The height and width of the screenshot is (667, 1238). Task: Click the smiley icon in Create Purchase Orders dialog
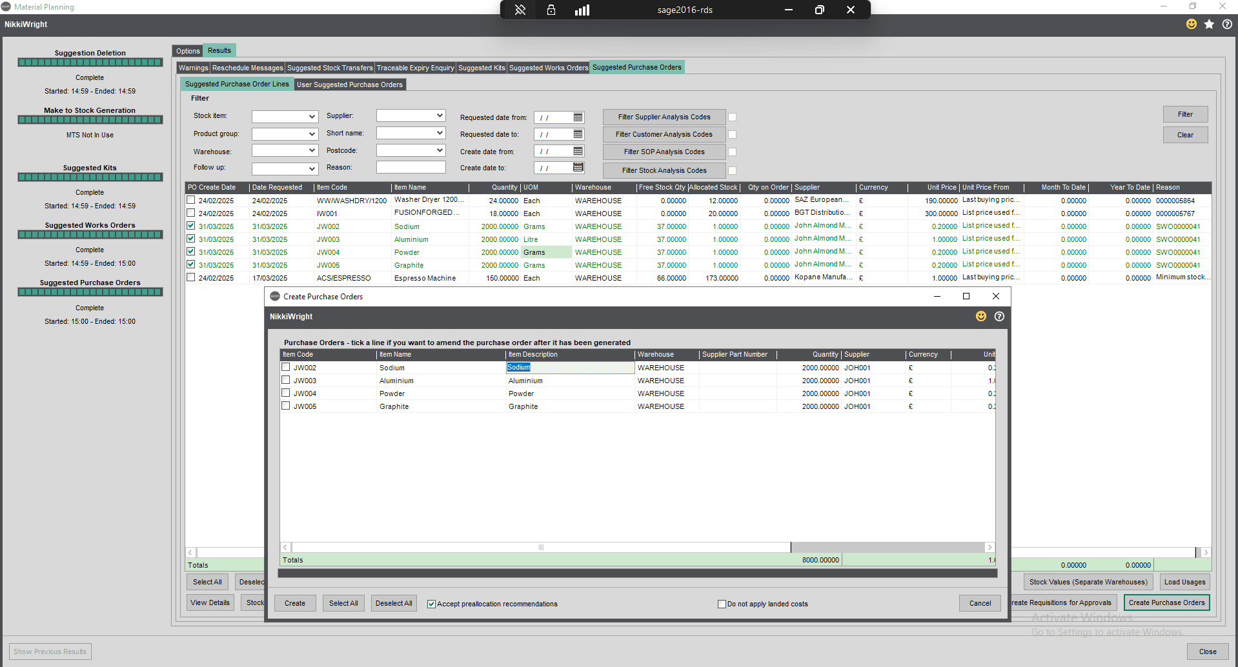click(981, 316)
